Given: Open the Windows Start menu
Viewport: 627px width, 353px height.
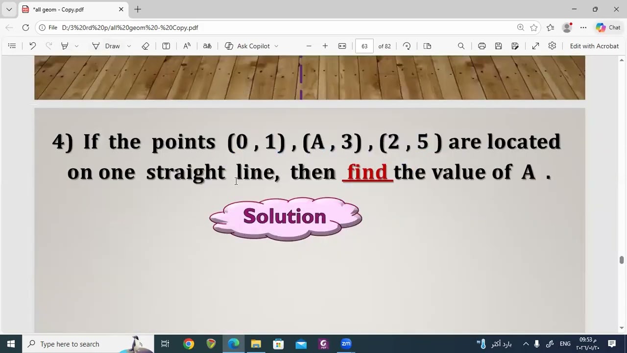Looking at the screenshot, I should [11, 344].
